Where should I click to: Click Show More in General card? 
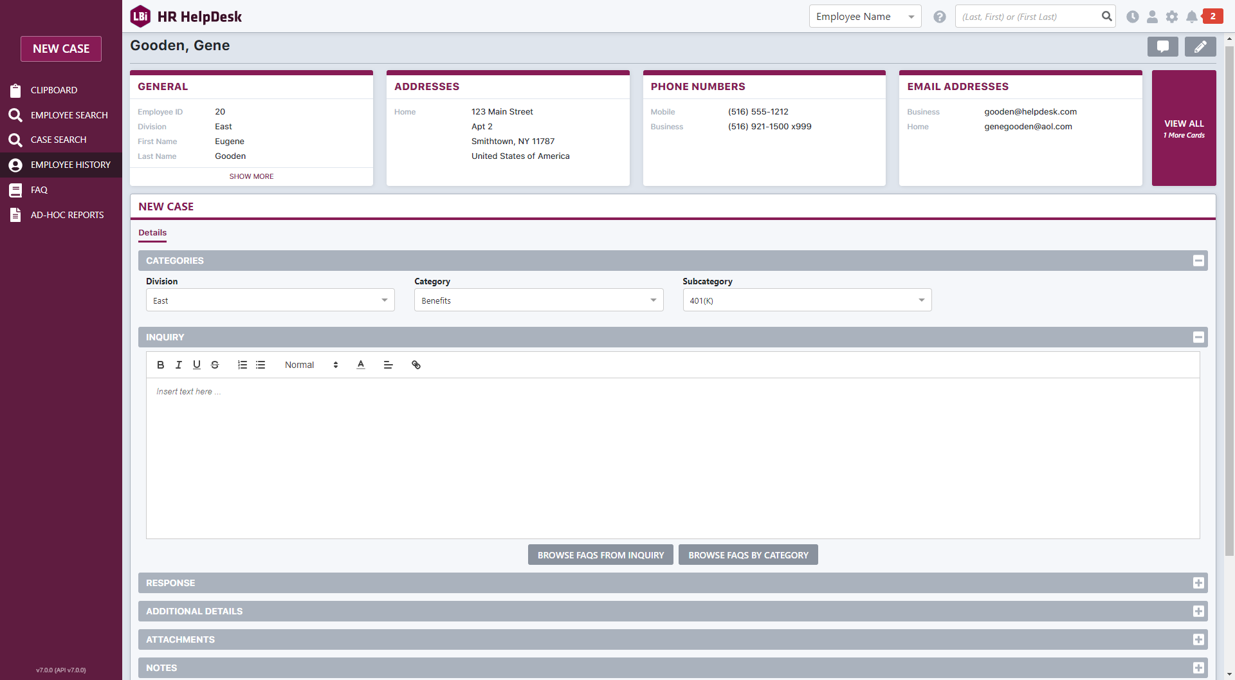click(x=252, y=176)
